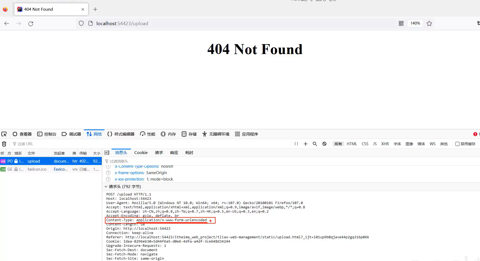The width and height of the screenshot is (480, 261).
Task: Bookmark this page with star
Action: point(429,24)
